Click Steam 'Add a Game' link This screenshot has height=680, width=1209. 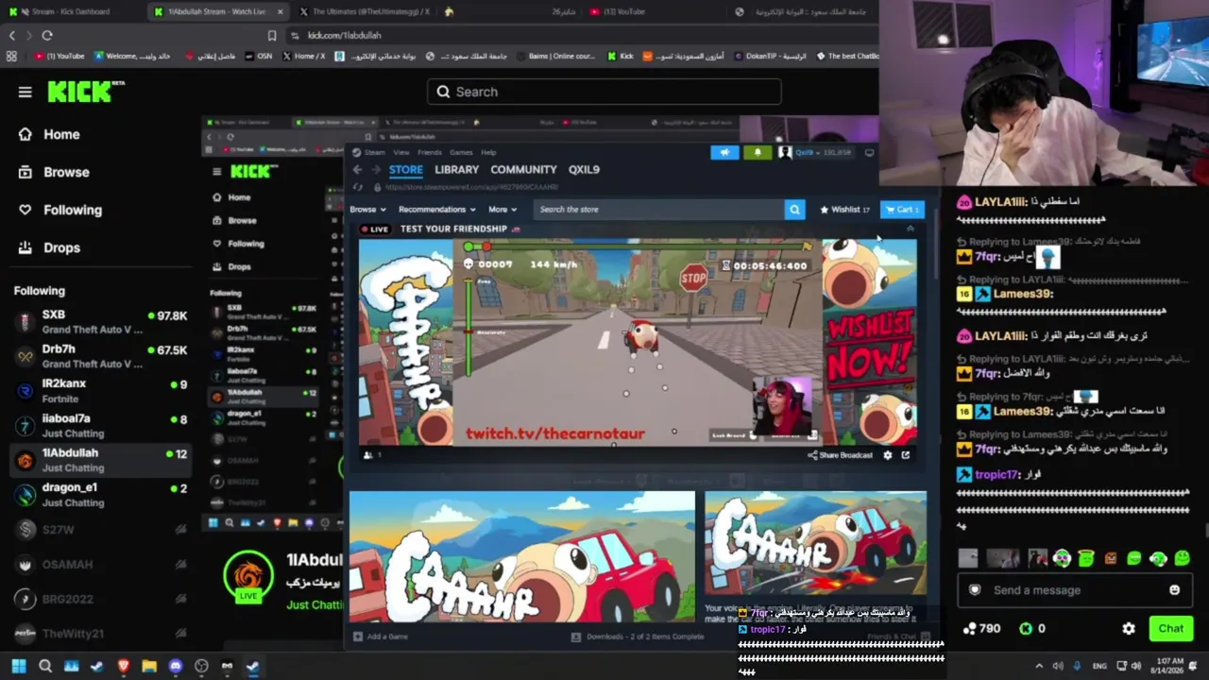tap(381, 637)
